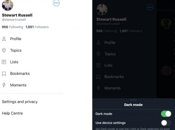Click the Topics speech bubble icon in light menu
Screen dimensions: 175x130
4,50
